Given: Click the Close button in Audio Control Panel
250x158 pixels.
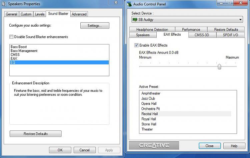Looking at the screenshot, I should (x=210, y=146).
